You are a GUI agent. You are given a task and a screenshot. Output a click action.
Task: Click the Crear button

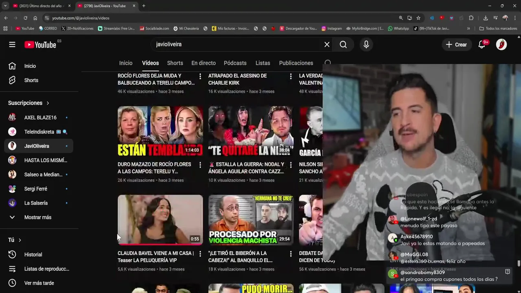click(456, 45)
